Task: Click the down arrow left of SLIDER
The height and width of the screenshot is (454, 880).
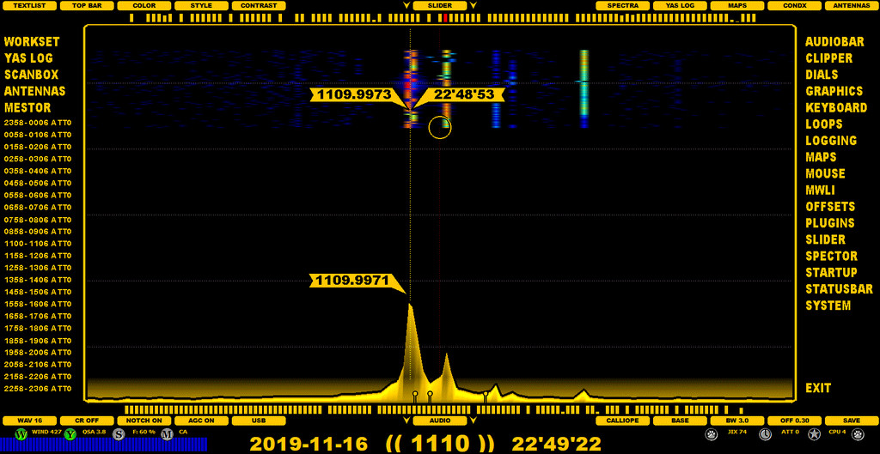Action: pos(406,6)
